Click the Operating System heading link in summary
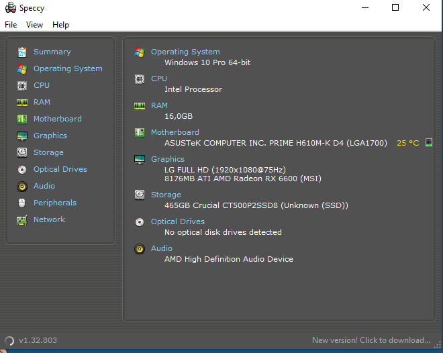 coord(185,52)
